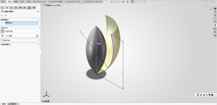
Task: Click the angle icon beside 110.00 field
Action: click(2, 36)
